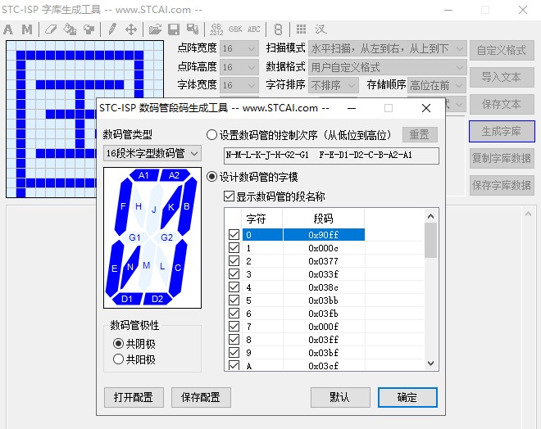Select the eraser tool in toolbar

(x=51, y=29)
